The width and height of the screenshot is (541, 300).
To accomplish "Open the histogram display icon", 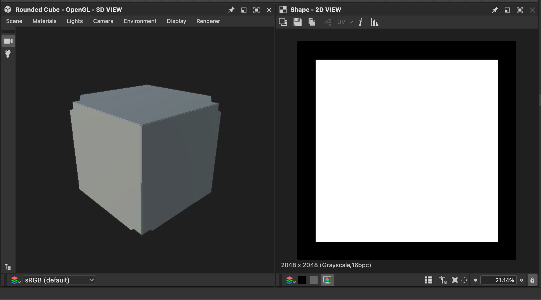I will pyautogui.click(x=375, y=22).
